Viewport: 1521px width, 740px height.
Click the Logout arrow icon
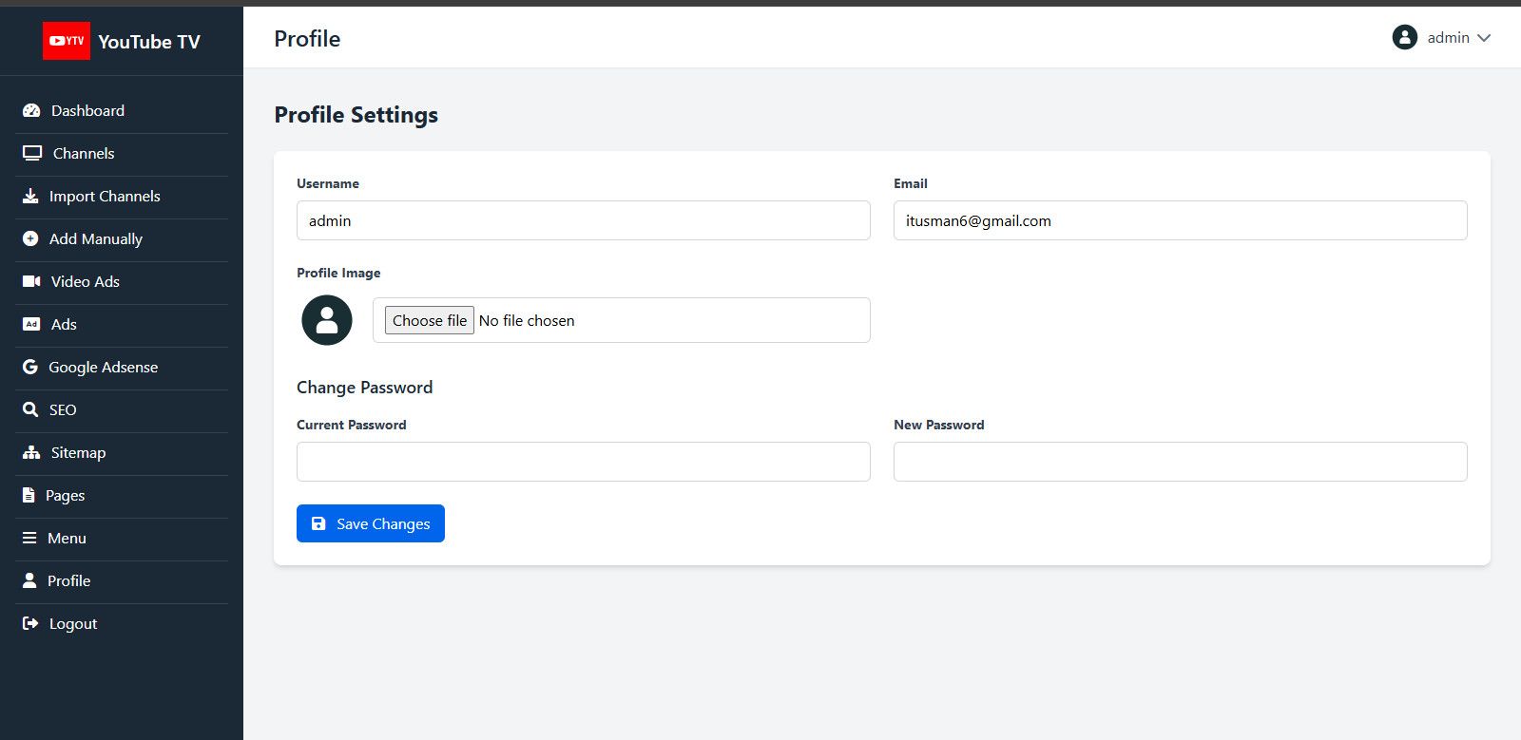(x=30, y=623)
